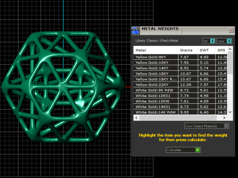Select the White Gold:14KX1 row
The height and width of the screenshot is (178, 238).
(x=180, y=107)
